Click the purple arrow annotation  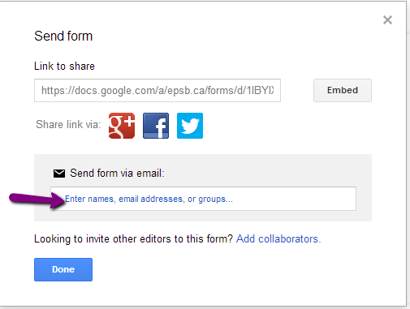[x=37, y=200]
